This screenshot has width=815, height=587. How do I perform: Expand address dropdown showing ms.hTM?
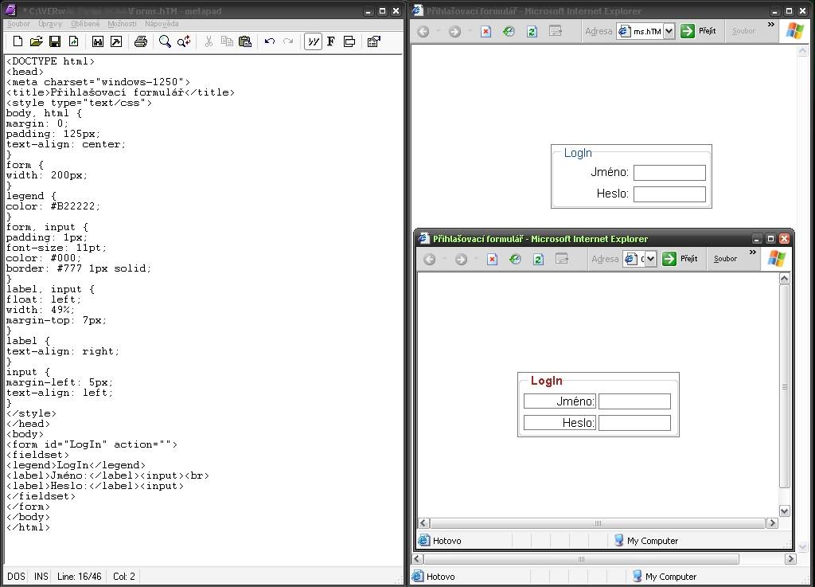(669, 31)
